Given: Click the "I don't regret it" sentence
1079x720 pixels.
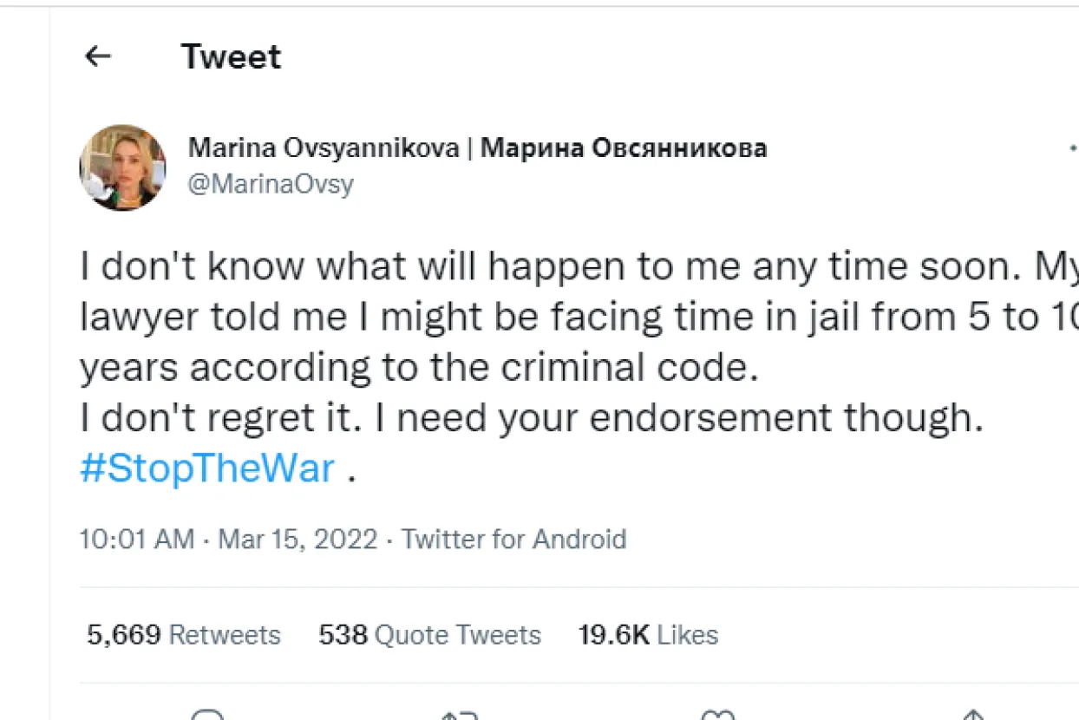Looking at the screenshot, I should pos(226,419).
